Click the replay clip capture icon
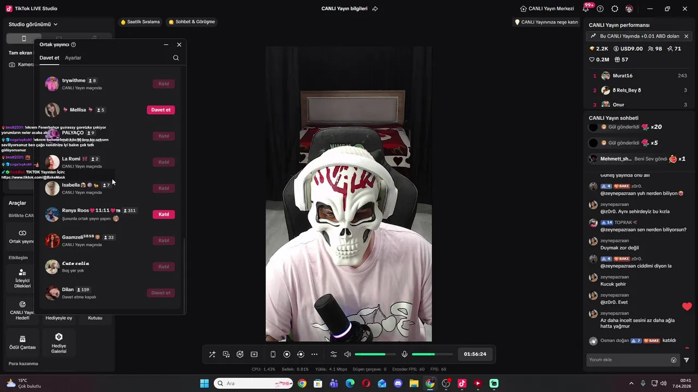 coord(300,354)
